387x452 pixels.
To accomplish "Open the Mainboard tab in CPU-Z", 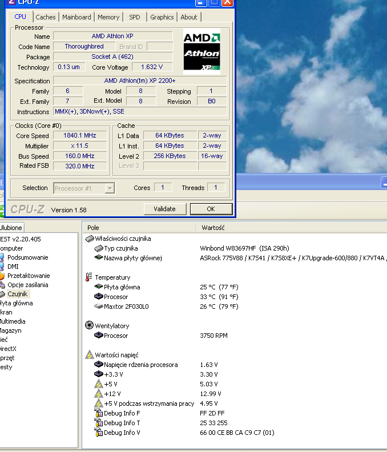I will pos(76,17).
